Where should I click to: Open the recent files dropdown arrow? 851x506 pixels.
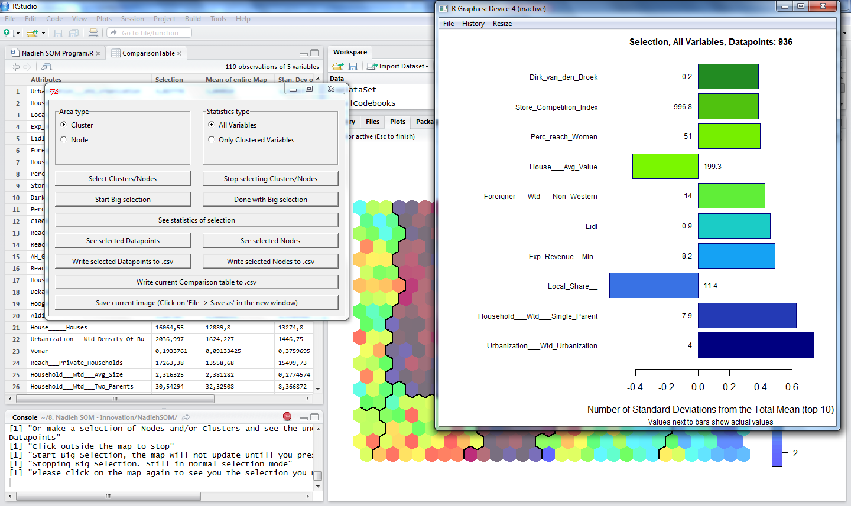[43, 33]
